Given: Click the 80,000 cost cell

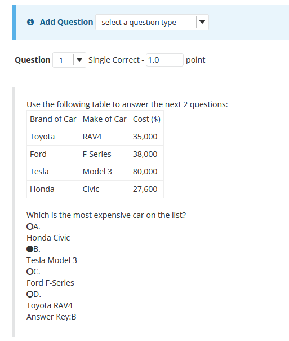Looking at the screenshot, I should [x=146, y=172].
